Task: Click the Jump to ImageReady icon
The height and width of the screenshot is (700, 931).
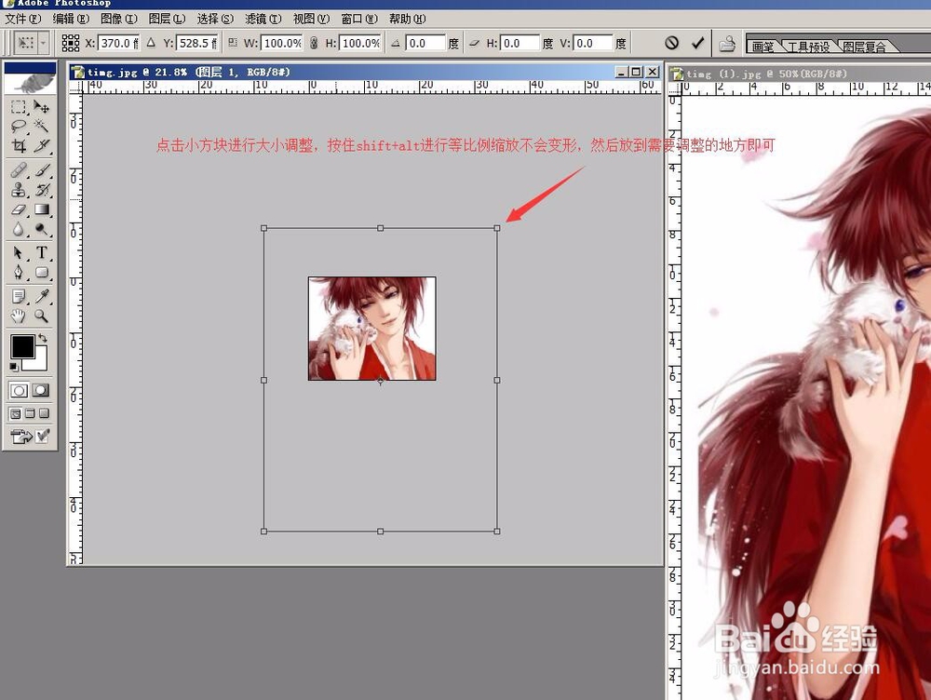Action: [x=21, y=437]
